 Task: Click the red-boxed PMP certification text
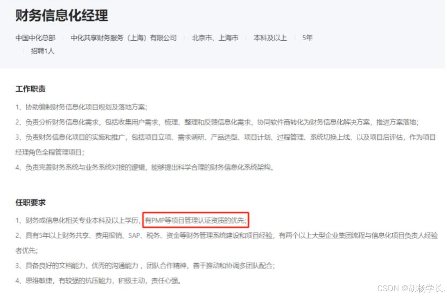(x=196, y=220)
